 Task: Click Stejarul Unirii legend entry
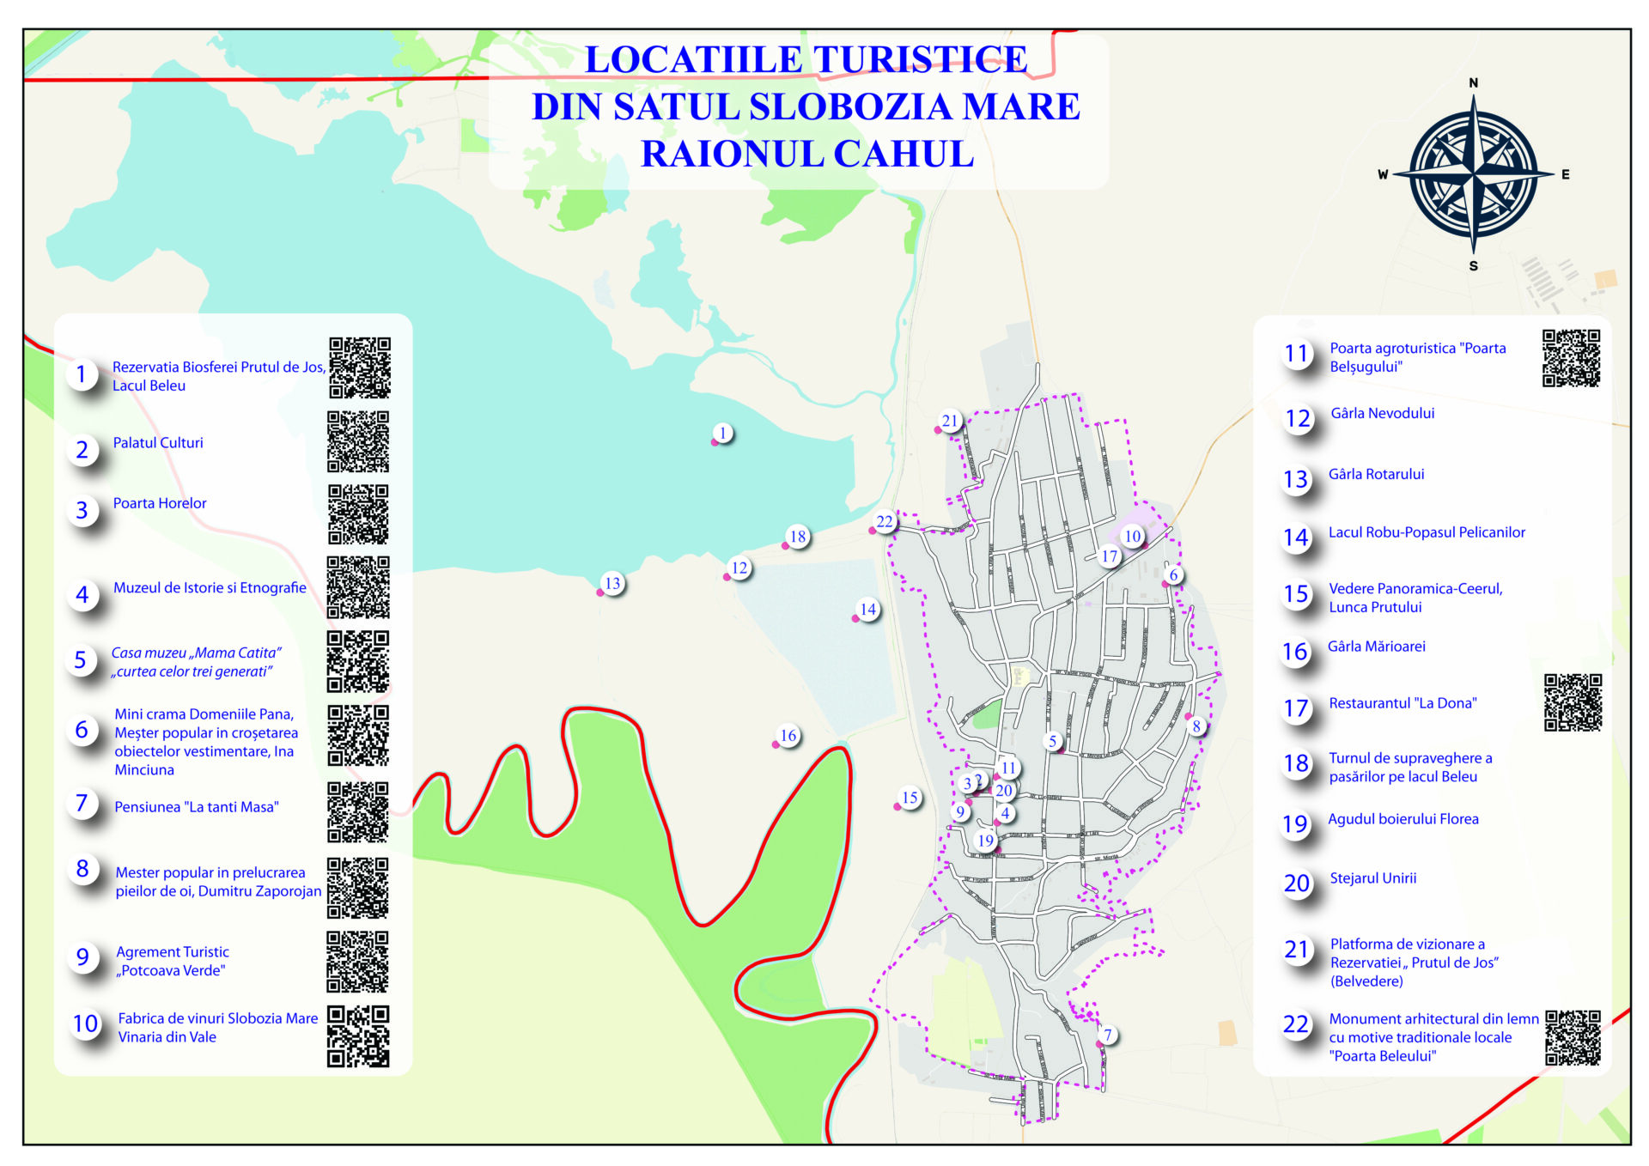point(1372,878)
